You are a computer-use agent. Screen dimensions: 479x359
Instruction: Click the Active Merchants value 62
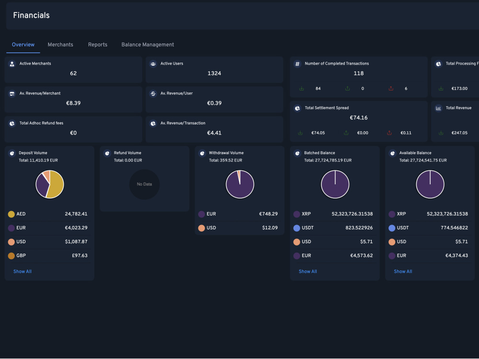click(x=73, y=73)
